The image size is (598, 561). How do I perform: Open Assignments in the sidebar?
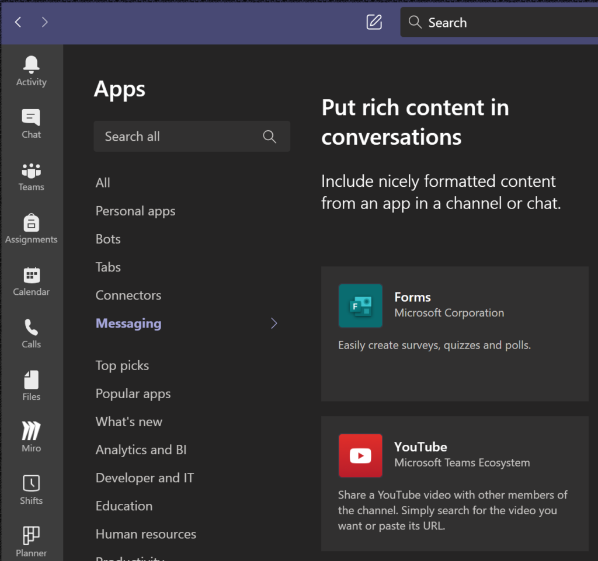pos(32,229)
